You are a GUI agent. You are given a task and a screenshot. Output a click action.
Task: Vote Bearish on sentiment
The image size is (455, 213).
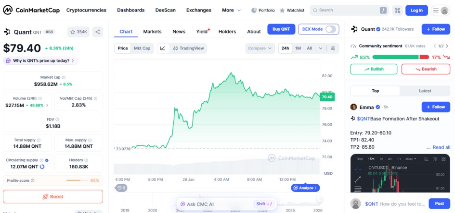(426, 69)
